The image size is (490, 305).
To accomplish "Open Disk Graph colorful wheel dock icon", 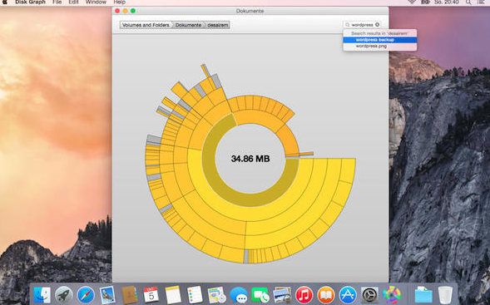I will click(391, 294).
